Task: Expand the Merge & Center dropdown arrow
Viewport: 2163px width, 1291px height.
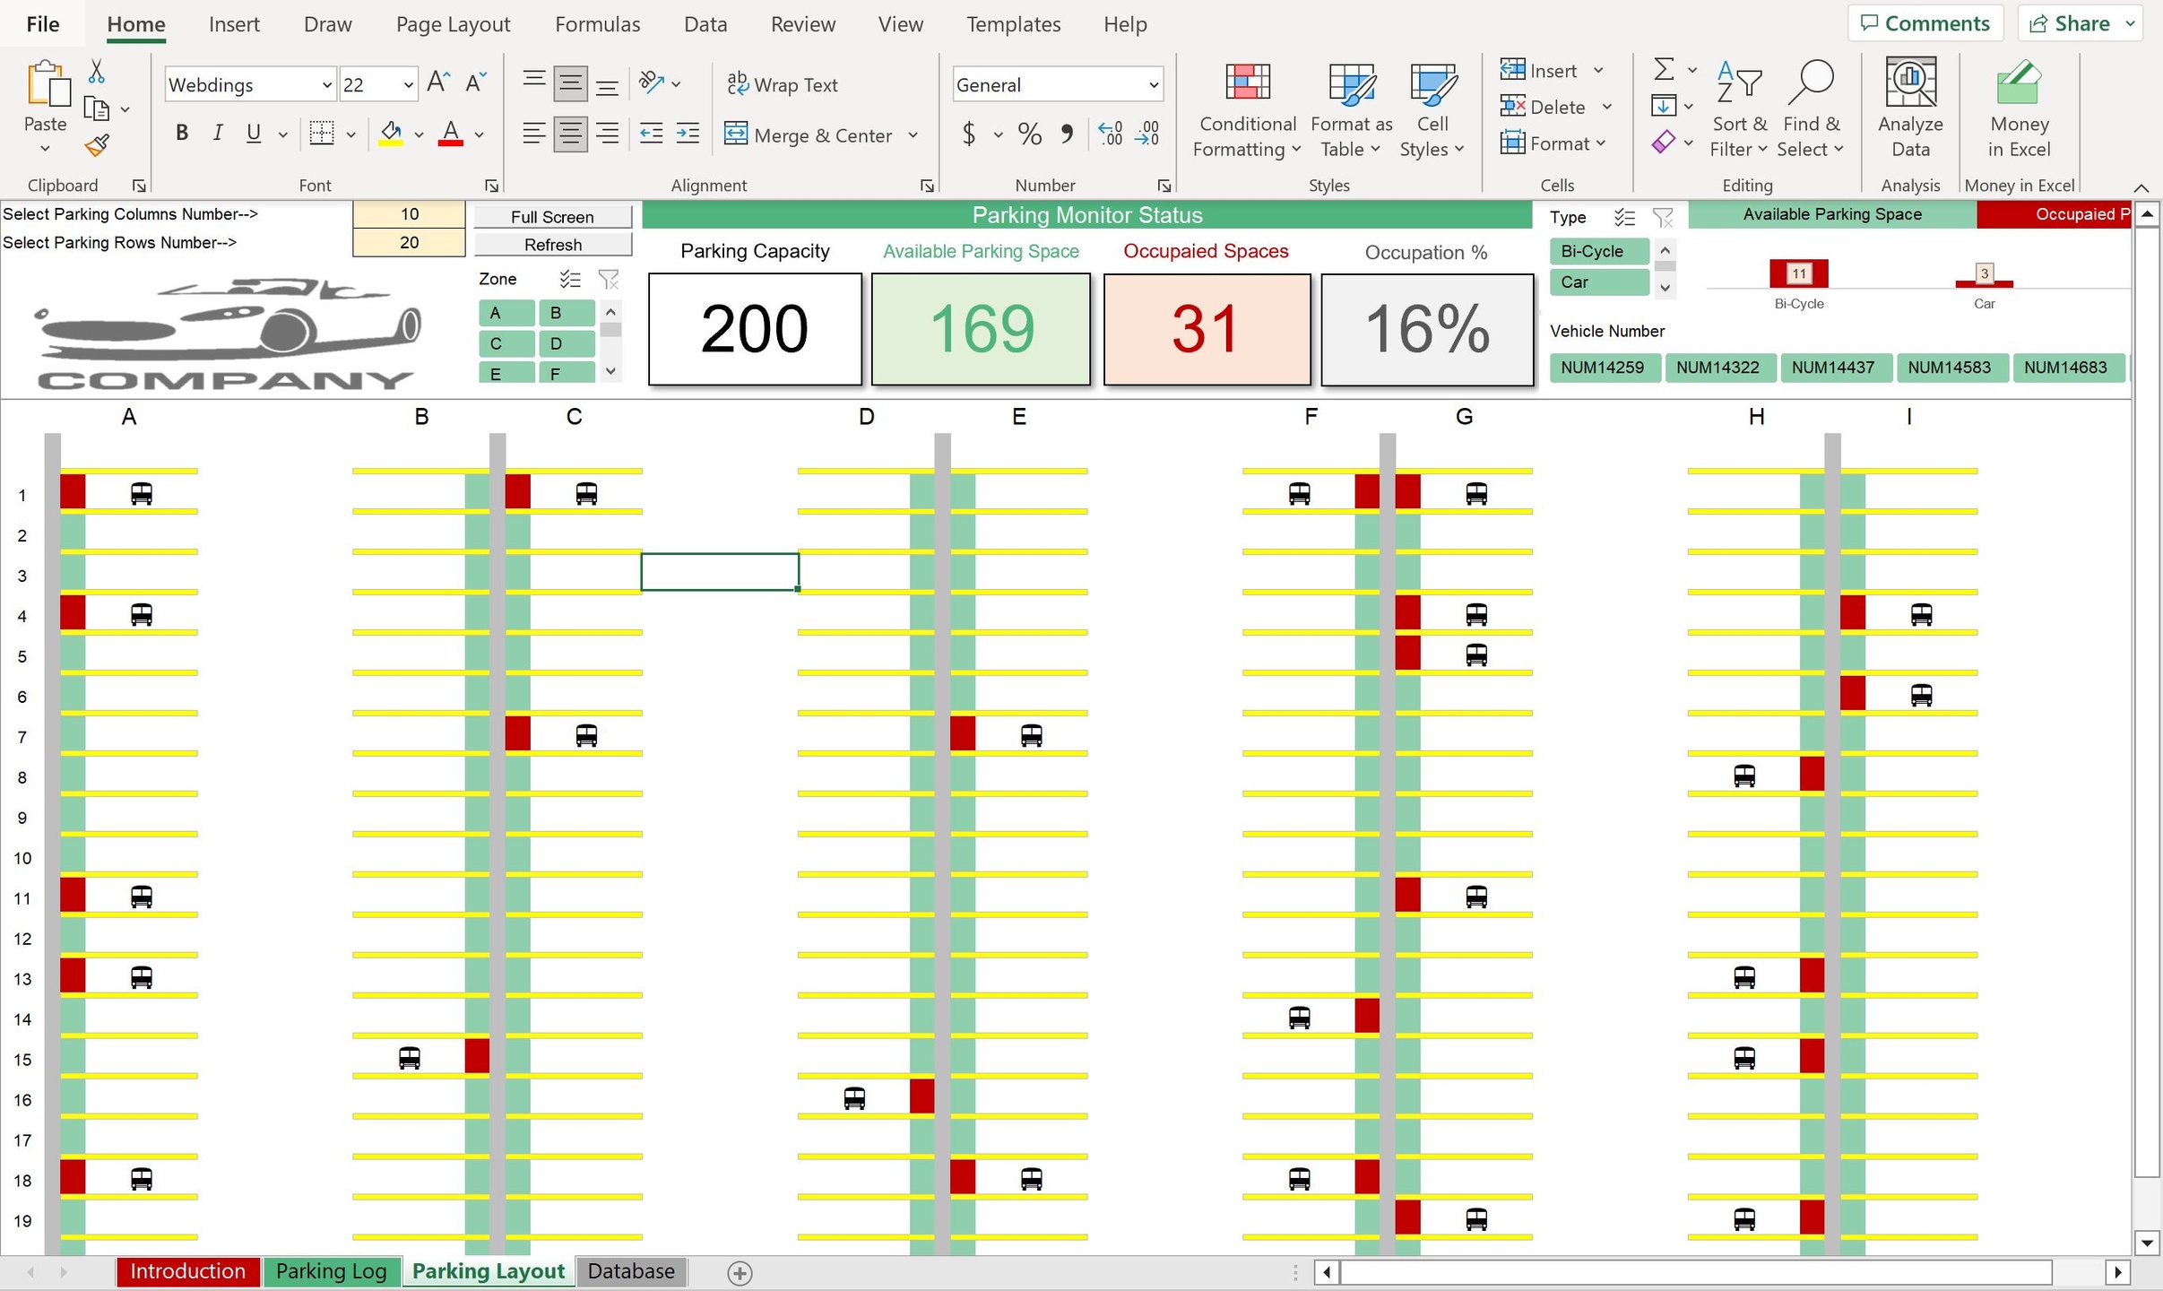Action: coord(913,135)
